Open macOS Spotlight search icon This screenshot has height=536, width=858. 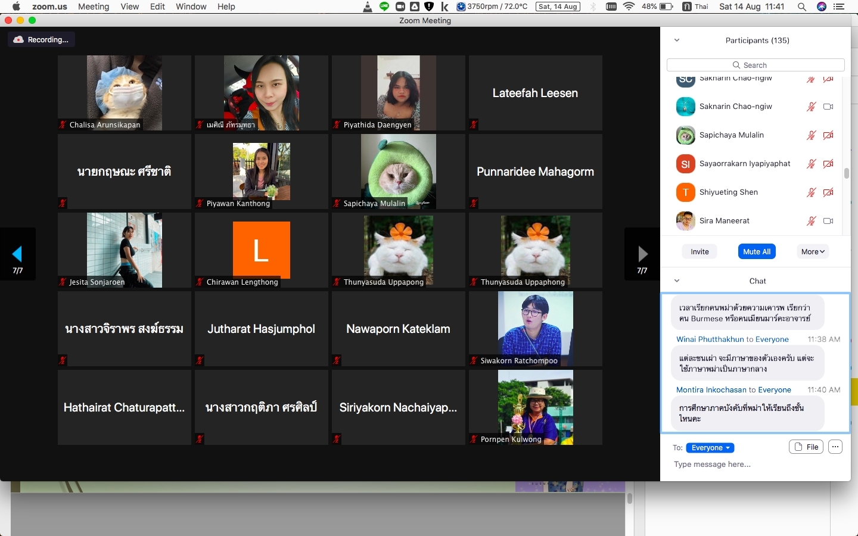tap(802, 7)
